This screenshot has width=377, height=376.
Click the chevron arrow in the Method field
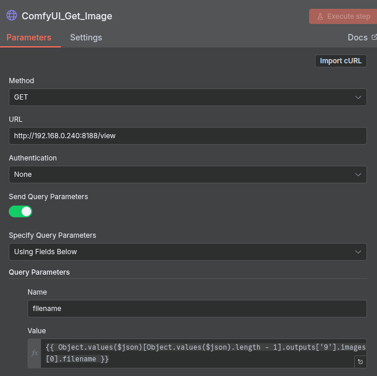click(x=358, y=97)
